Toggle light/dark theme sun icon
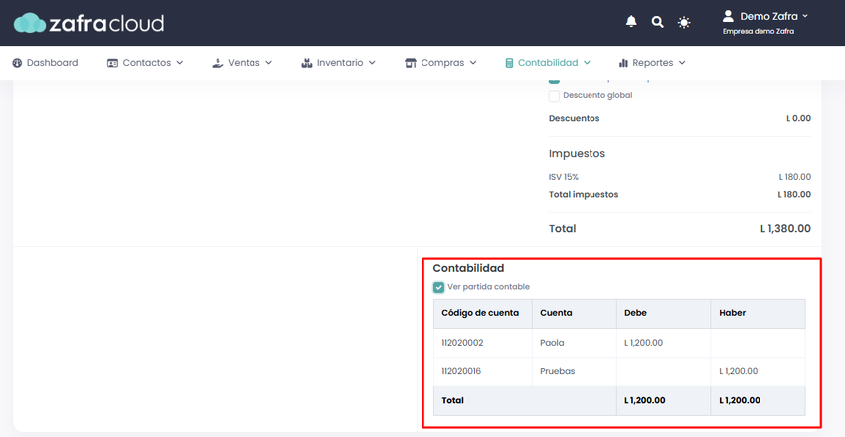This screenshot has height=437, width=845. click(684, 22)
